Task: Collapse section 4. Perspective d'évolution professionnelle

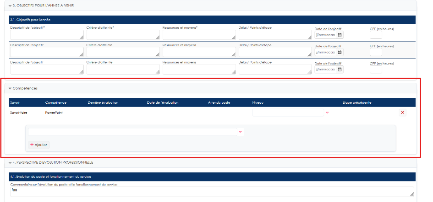Action: point(10,163)
